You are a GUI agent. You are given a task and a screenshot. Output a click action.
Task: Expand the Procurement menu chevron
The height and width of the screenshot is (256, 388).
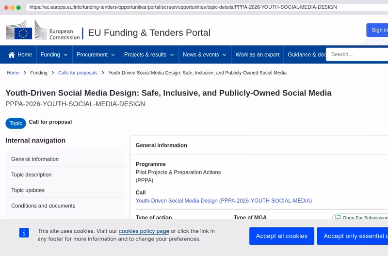[113, 55]
